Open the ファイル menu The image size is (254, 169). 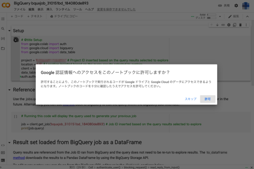tap(19, 10)
